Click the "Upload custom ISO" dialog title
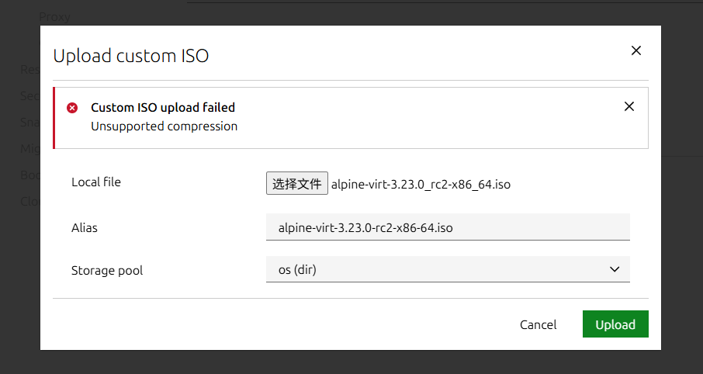 pos(130,56)
